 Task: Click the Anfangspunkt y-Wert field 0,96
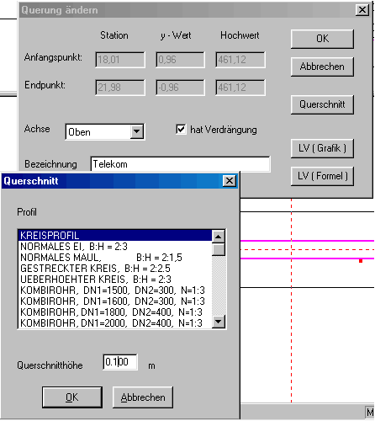pos(180,60)
